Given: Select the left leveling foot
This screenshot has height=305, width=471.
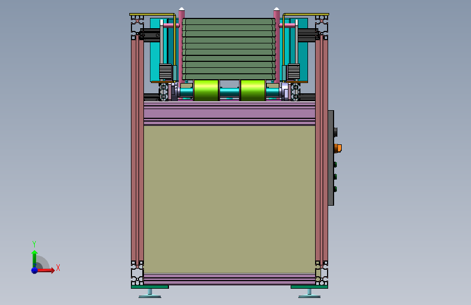Looking at the screenshot, I should tap(150, 294).
